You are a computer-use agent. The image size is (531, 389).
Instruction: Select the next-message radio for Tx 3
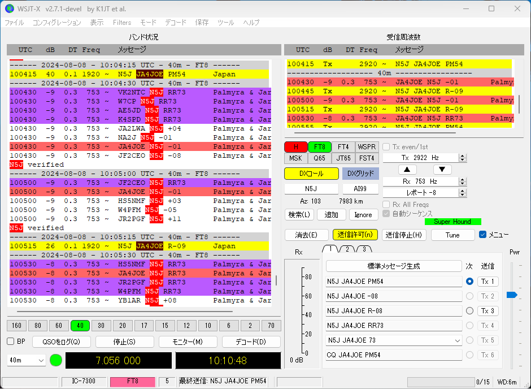point(469,311)
